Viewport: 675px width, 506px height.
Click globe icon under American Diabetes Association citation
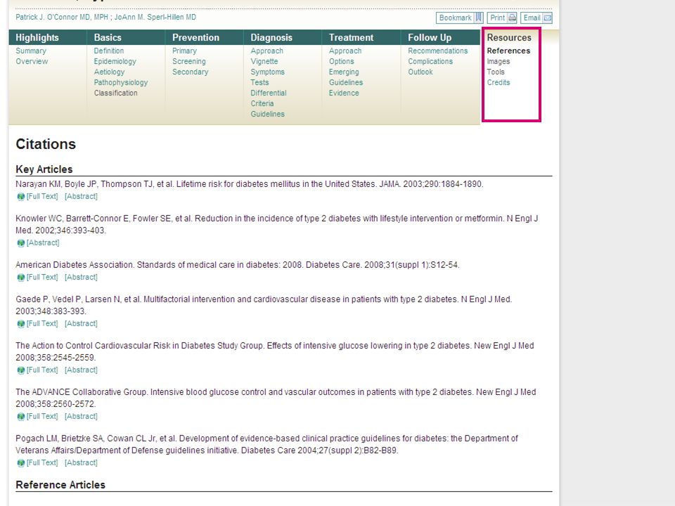(20, 278)
